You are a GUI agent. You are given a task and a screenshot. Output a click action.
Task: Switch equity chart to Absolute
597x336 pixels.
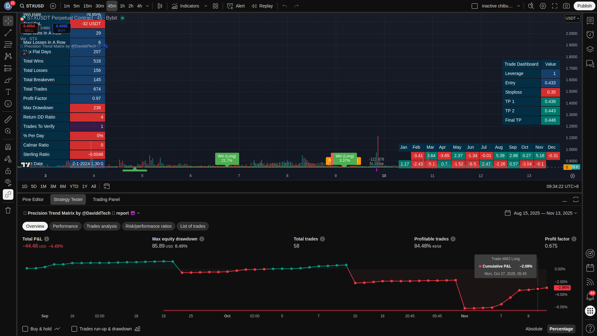[x=534, y=329]
